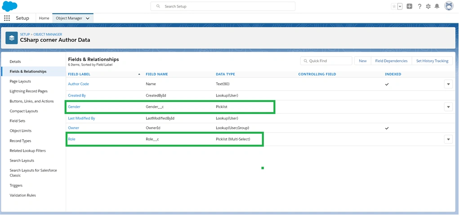Select Details in the sidebar

[15, 62]
